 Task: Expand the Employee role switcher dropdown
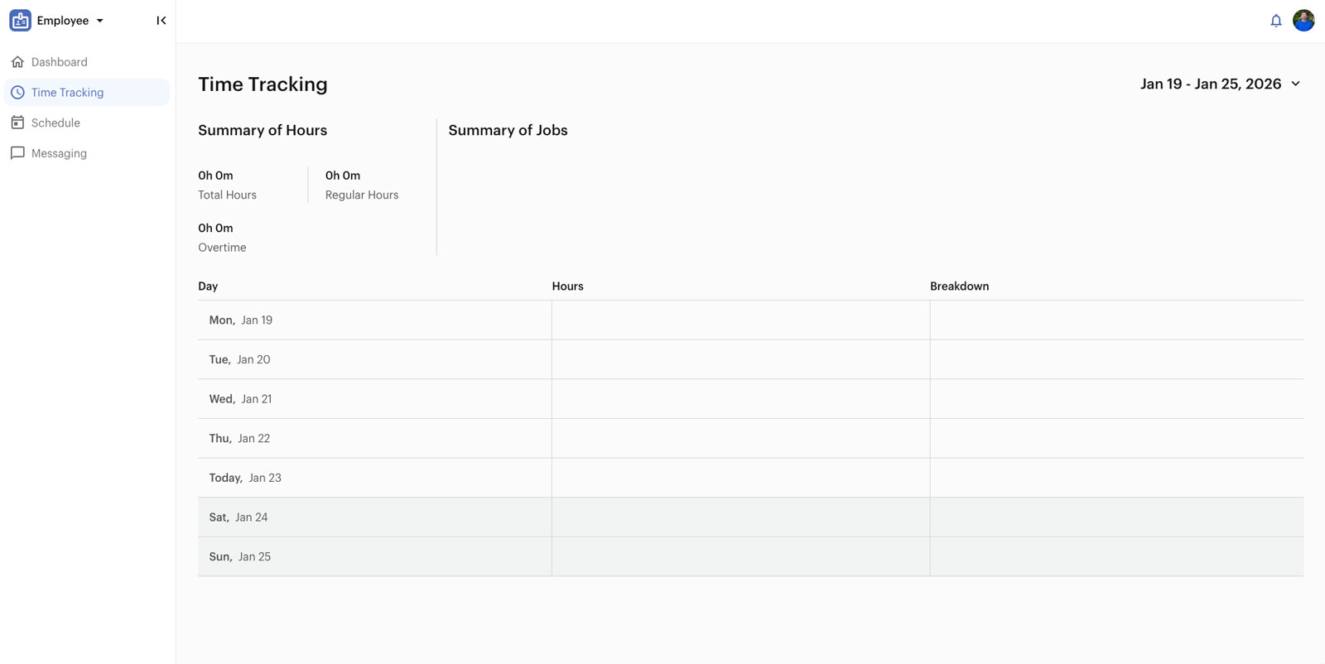[x=100, y=21]
